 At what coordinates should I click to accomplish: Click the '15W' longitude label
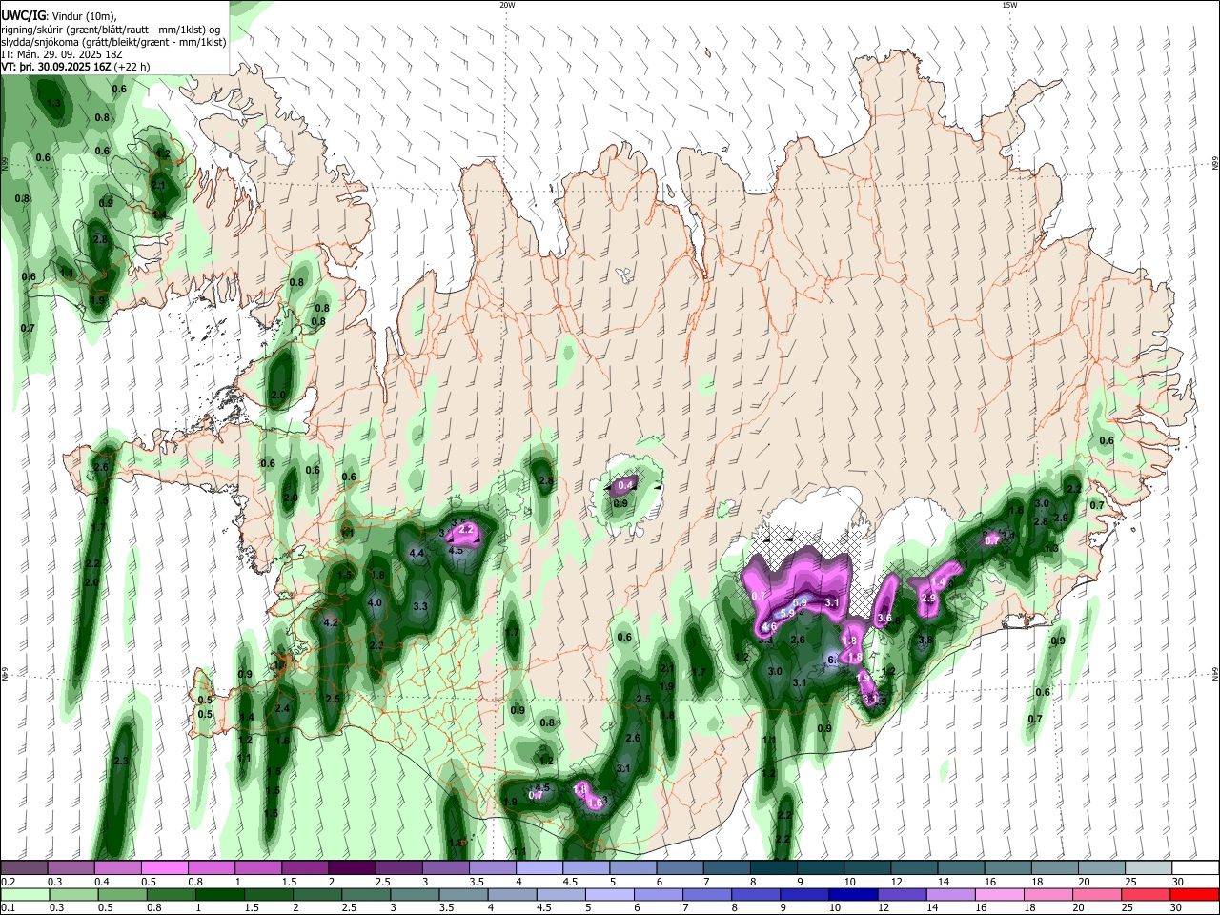coord(1009,5)
